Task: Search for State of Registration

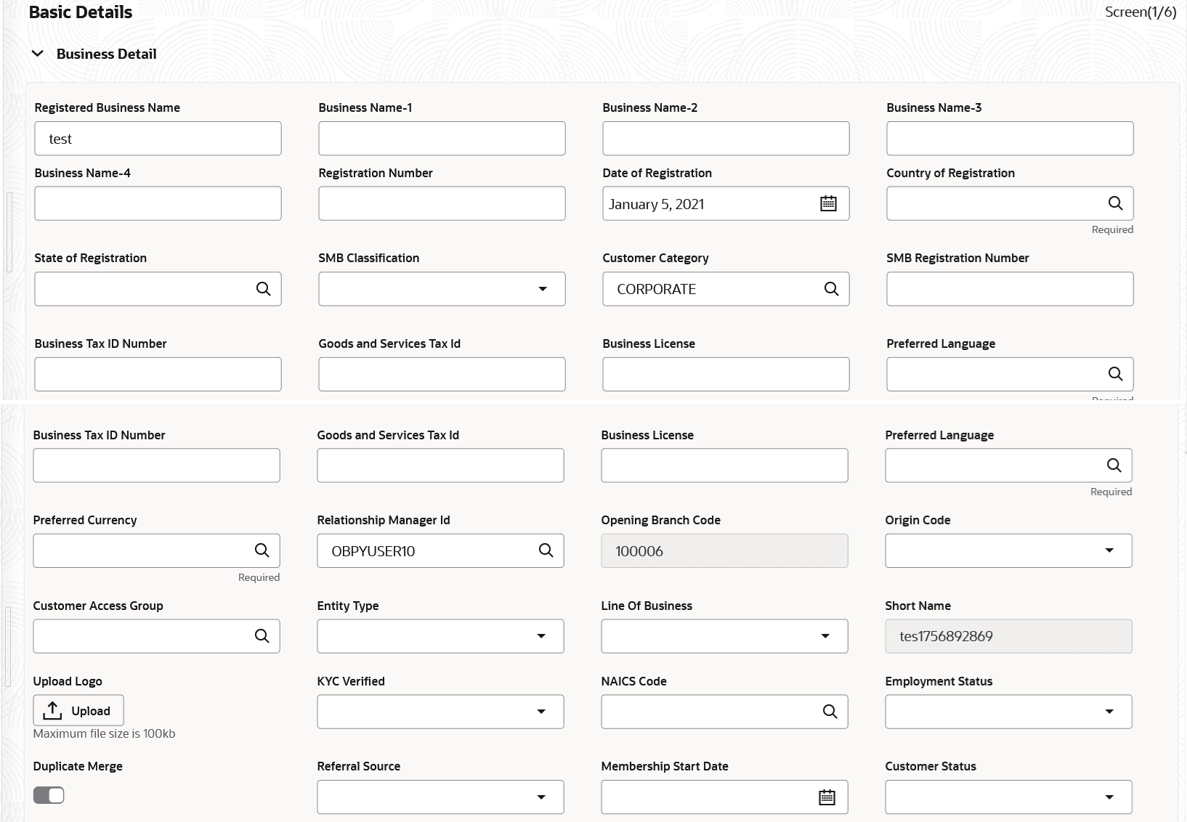Action: 263,289
